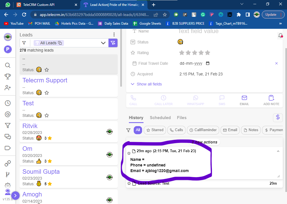The image size is (287, 204).
Task: Open the Om lead
Action: tap(69, 155)
